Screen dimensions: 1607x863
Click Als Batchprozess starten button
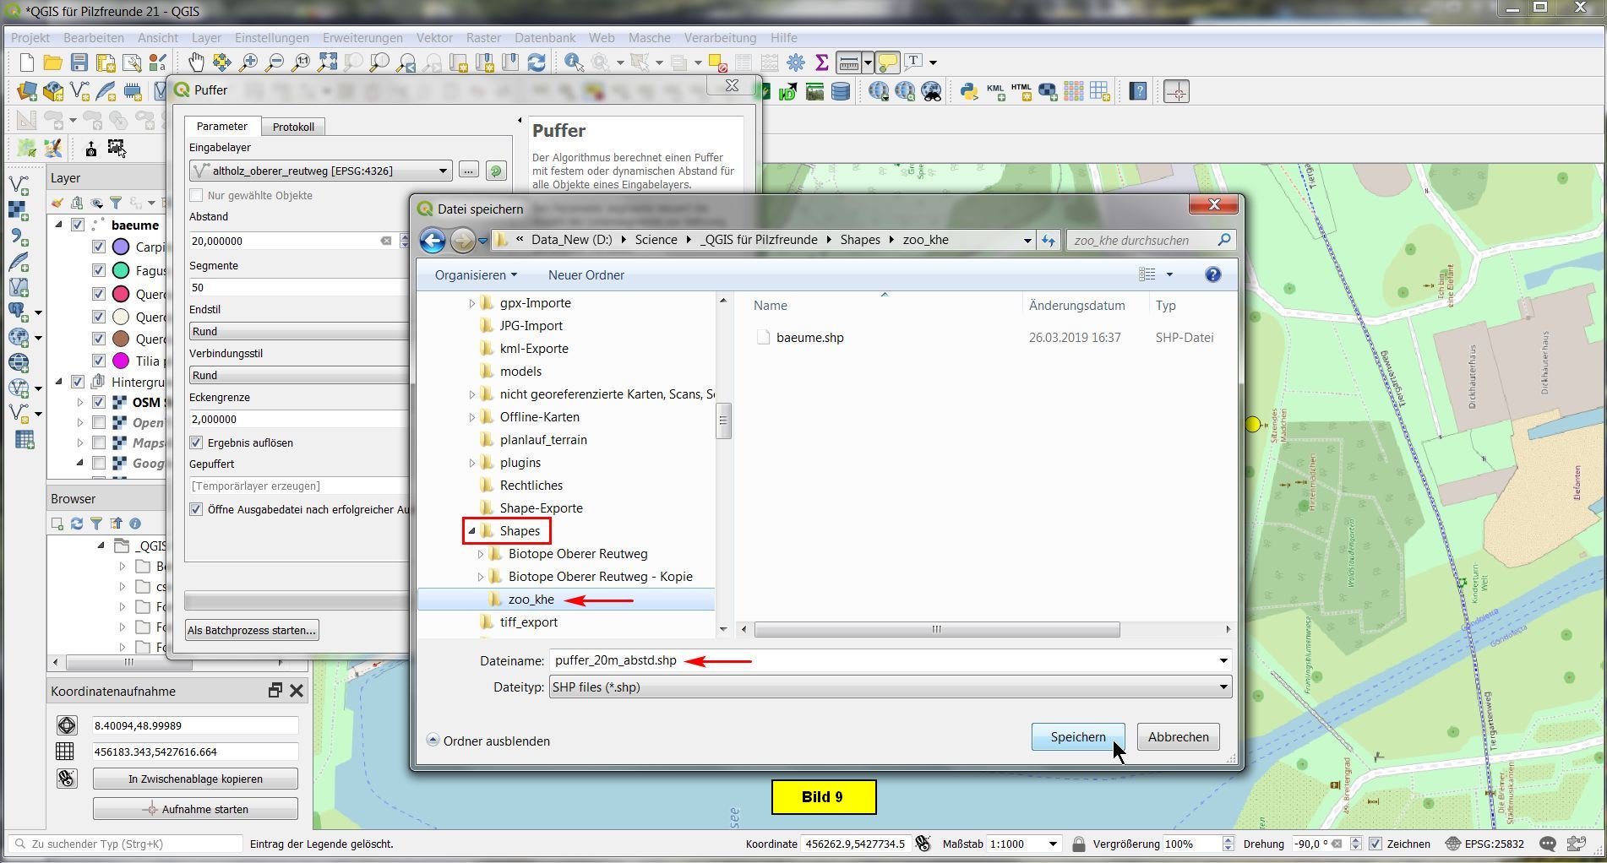(x=252, y=630)
